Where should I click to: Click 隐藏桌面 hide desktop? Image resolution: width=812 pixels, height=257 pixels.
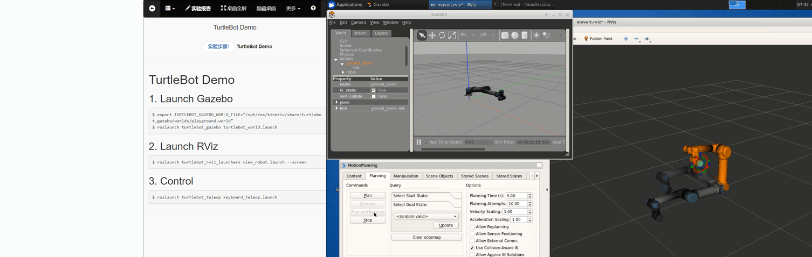point(266,8)
